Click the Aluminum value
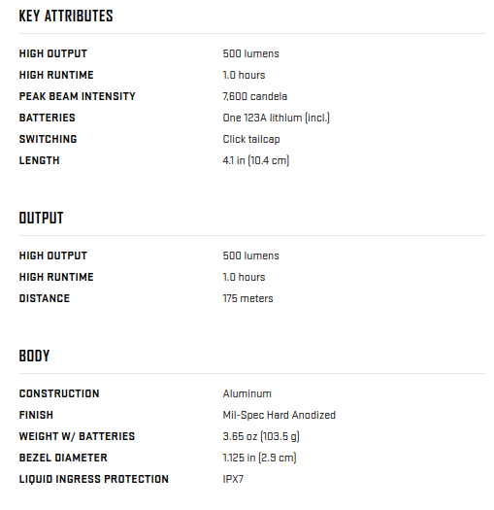Viewport: 494px width, 510px height. [247, 393]
